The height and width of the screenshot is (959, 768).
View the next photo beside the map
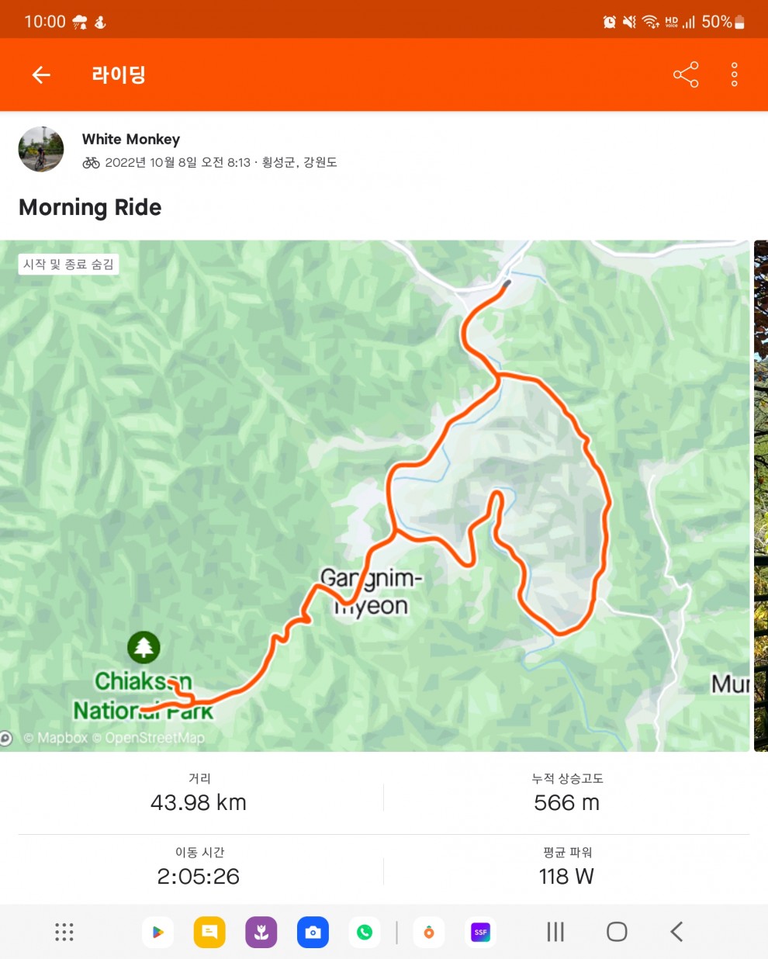pyautogui.click(x=761, y=495)
